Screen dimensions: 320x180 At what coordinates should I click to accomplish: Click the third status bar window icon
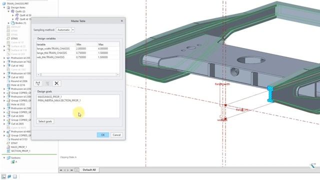coord(15,176)
